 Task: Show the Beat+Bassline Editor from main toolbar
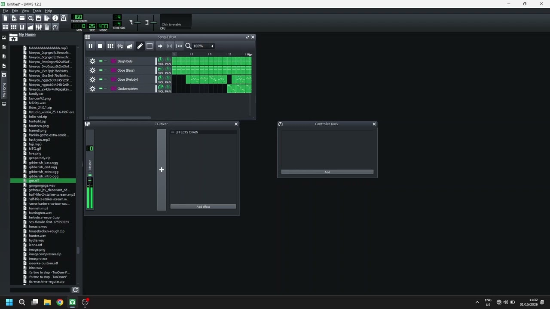click(14, 27)
